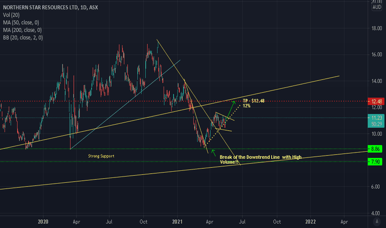
Task: Click the AUD currency button
Action: (x=377, y=7)
